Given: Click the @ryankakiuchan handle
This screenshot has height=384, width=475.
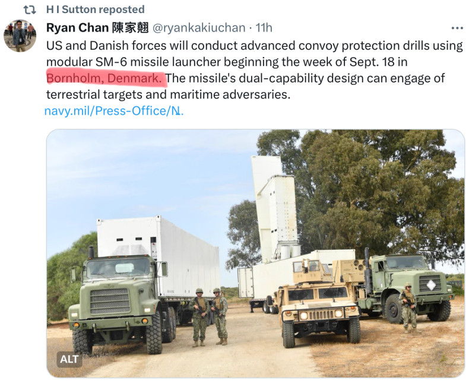Looking at the screenshot, I should (x=199, y=27).
